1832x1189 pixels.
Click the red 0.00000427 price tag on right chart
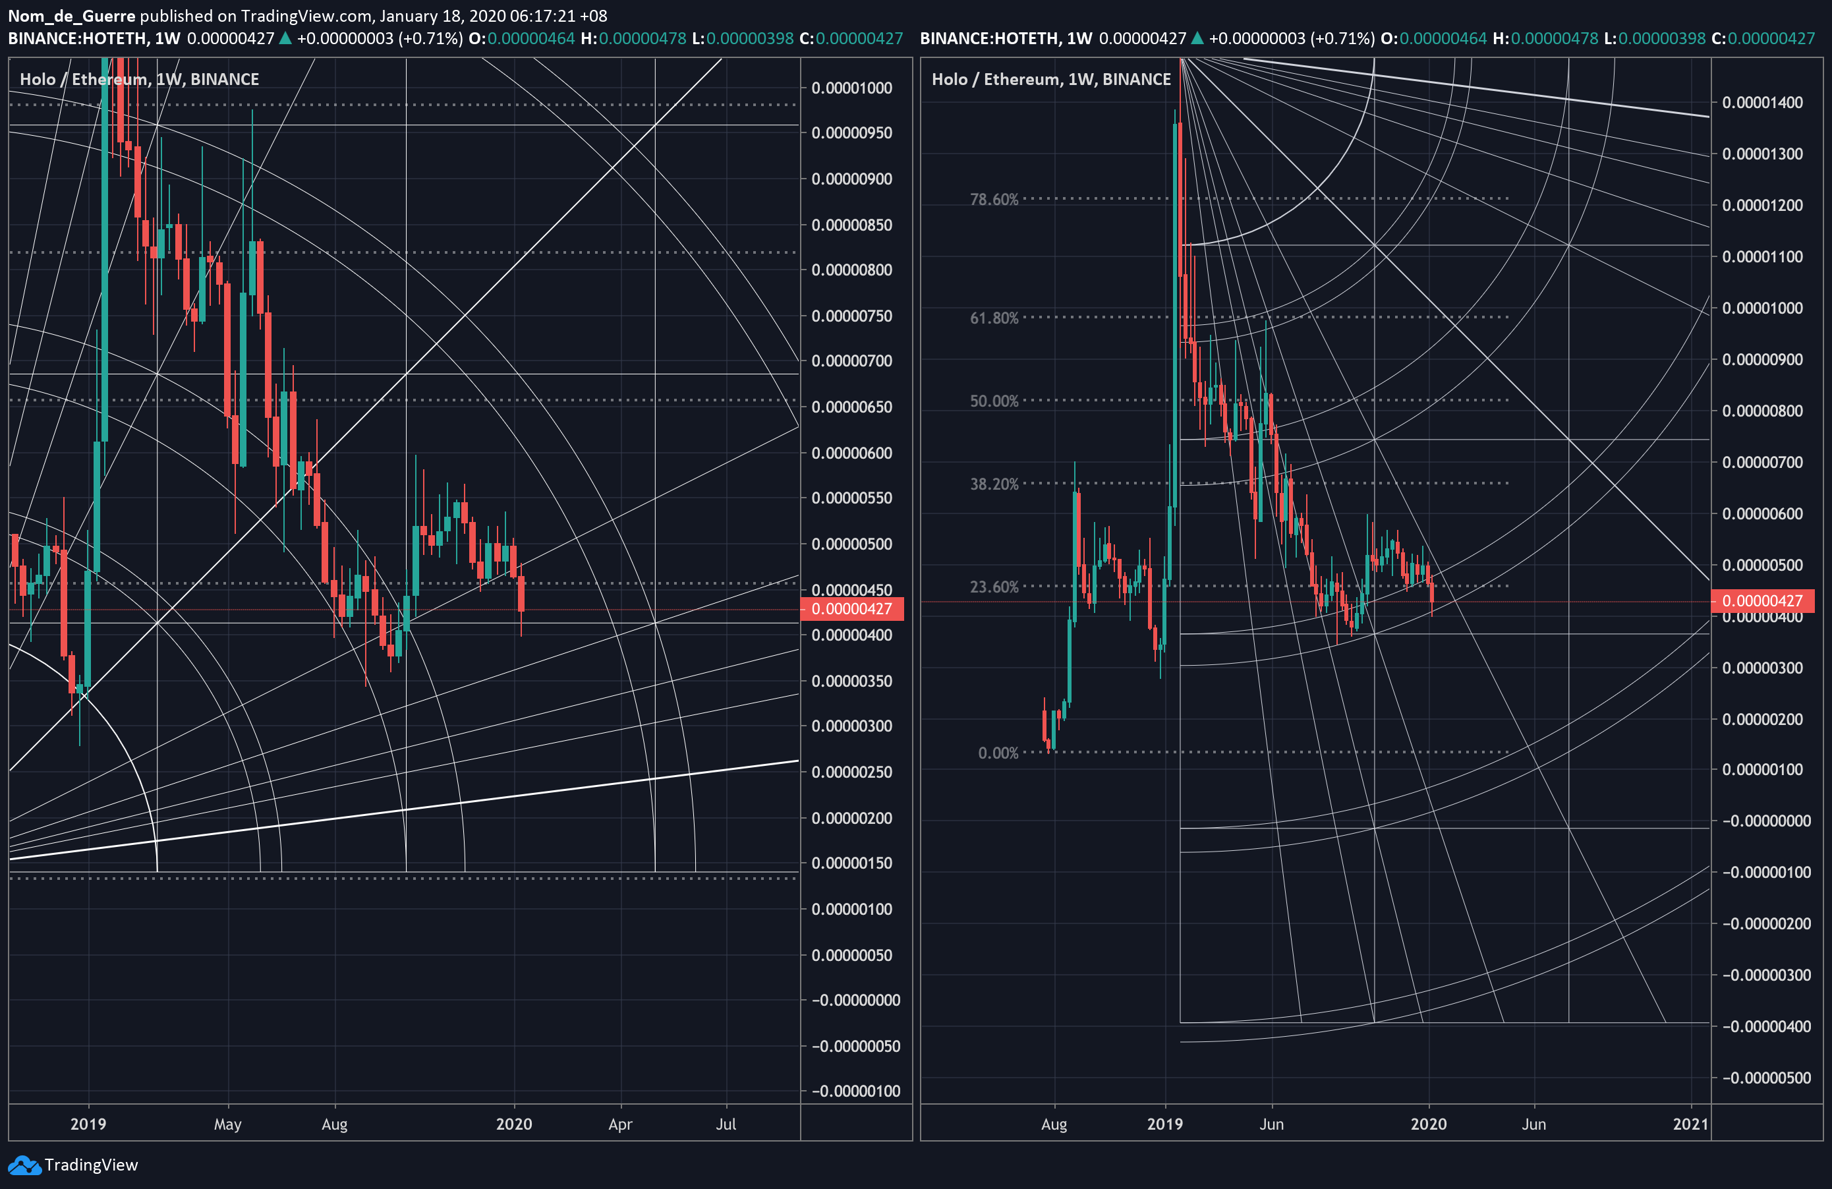click(x=1763, y=600)
